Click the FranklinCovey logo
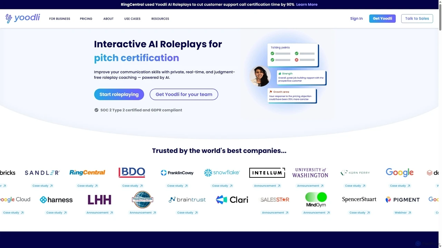The height and width of the screenshot is (248, 442). [x=177, y=173]
